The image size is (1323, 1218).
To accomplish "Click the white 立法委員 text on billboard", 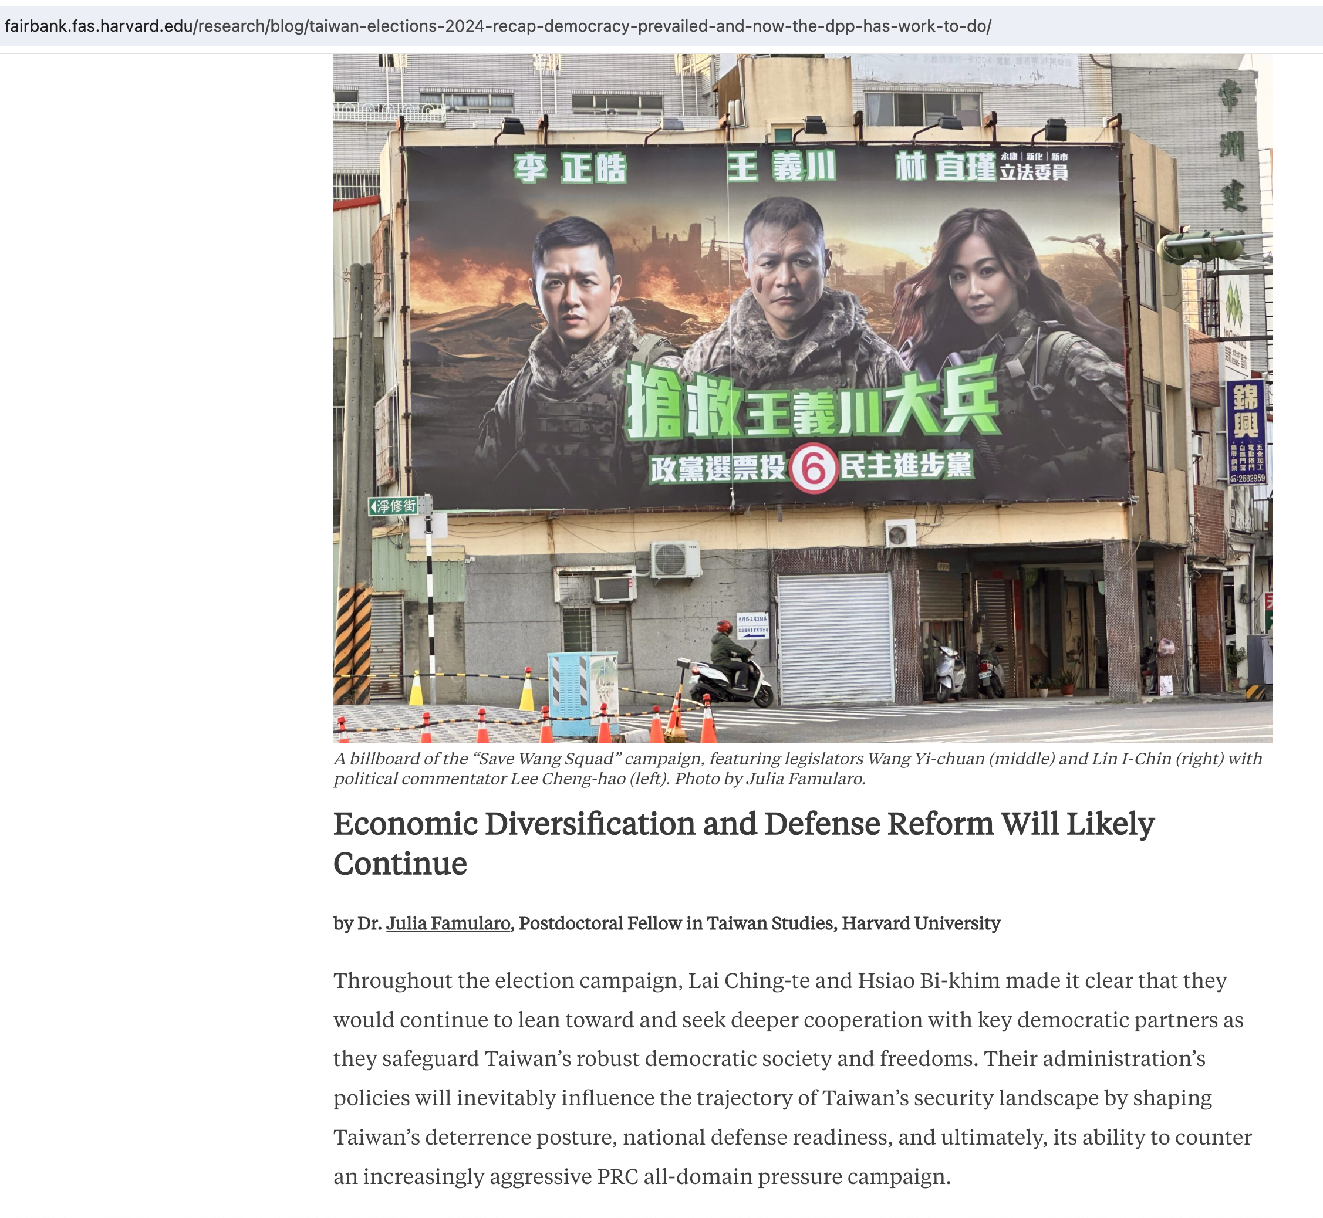I will (x=1034, y=172).
